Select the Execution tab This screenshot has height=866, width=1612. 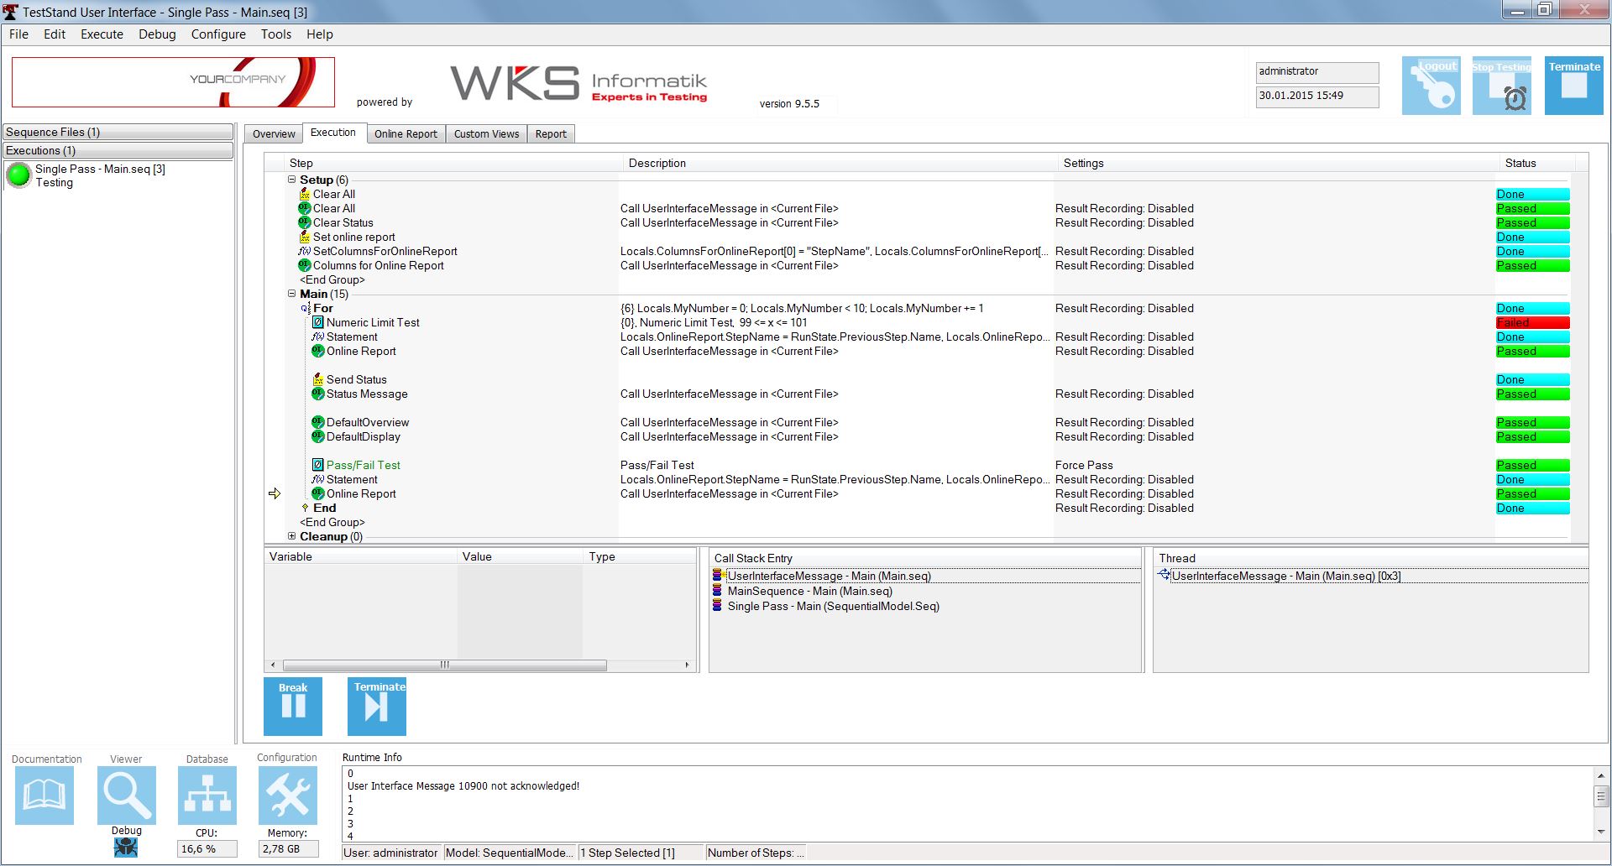[x=333, y=133]
